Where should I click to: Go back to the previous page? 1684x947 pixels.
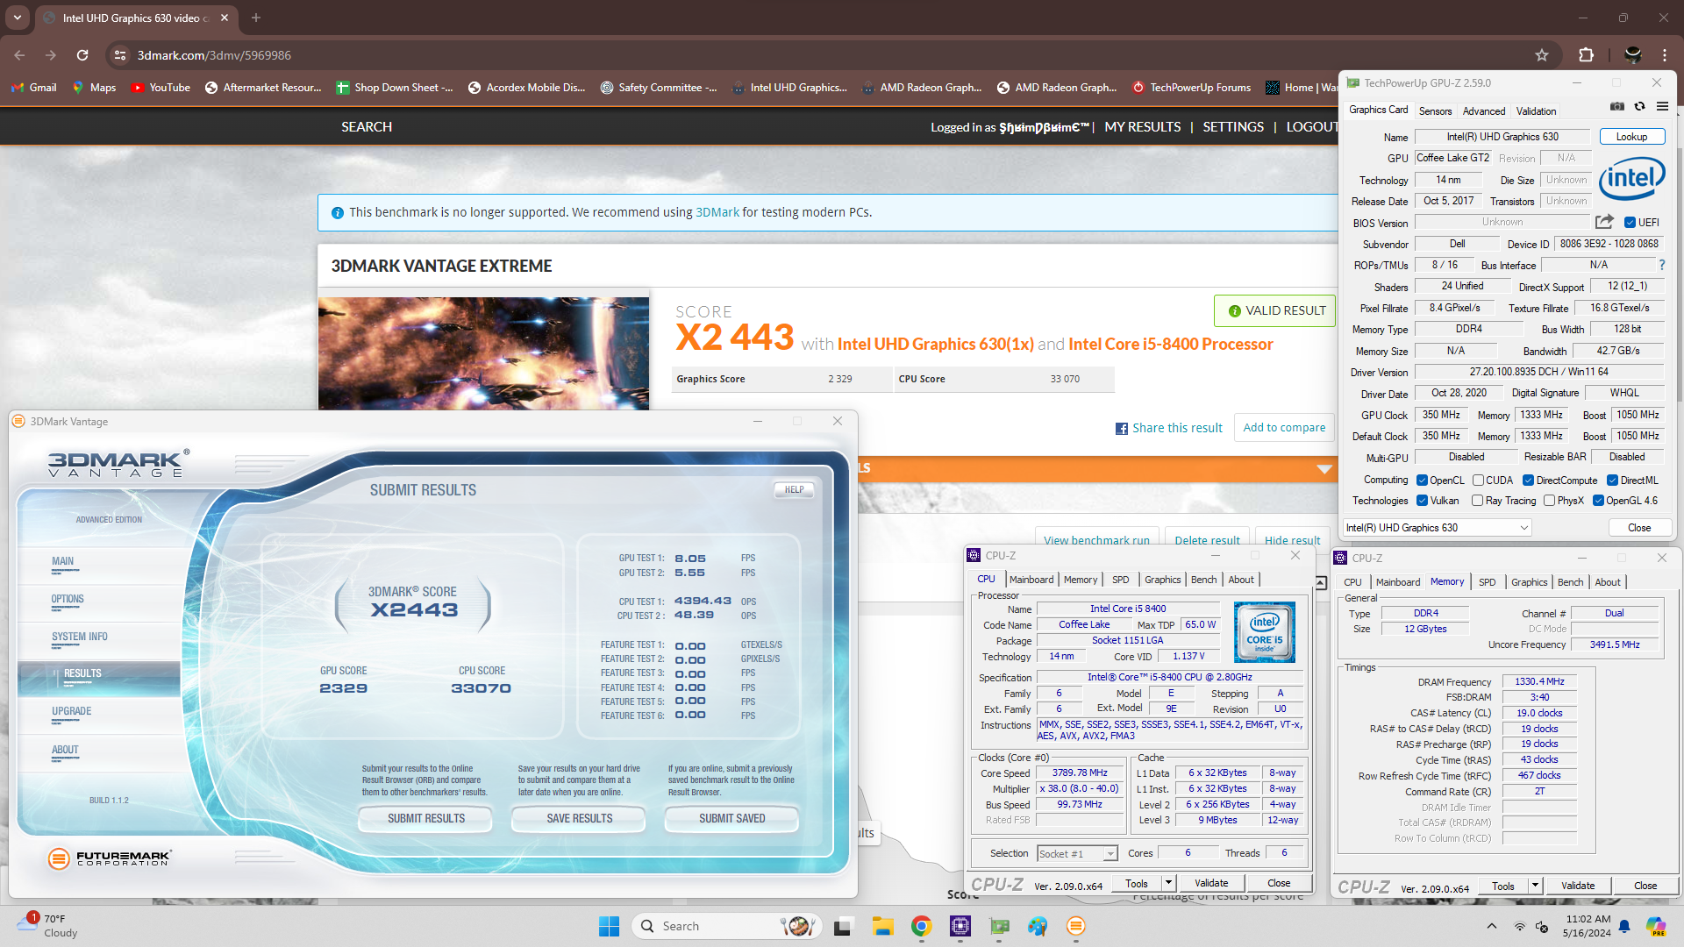[x=19, y=55]
